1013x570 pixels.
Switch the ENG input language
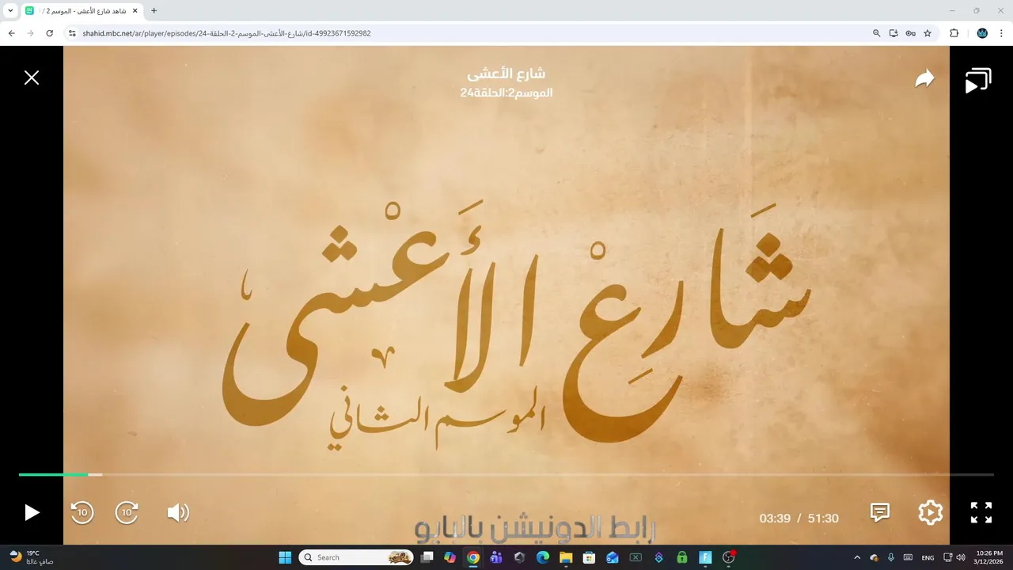click(x=928, y=557)
